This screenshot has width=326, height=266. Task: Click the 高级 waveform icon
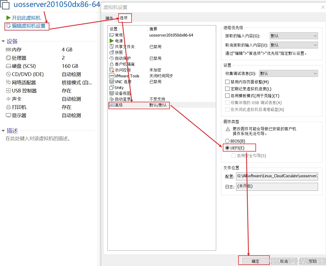pyautogui.click(x=112, y=105)
